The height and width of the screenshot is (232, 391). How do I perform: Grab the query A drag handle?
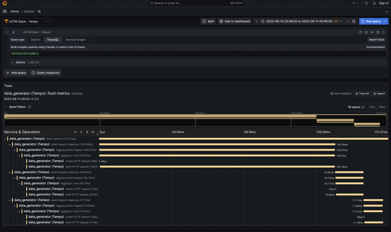tap(383, 32)
